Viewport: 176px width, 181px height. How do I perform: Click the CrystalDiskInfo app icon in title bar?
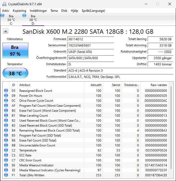coord(4,4)
